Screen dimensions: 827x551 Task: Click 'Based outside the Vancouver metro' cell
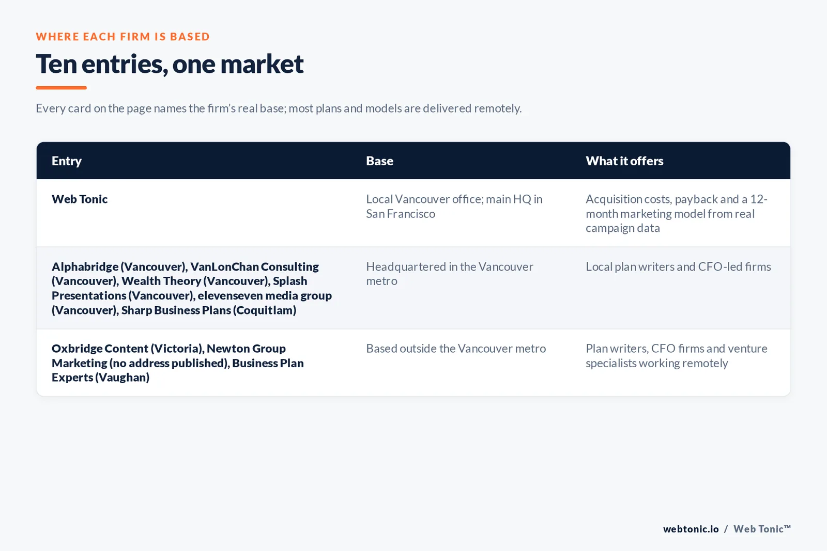tap(456, 349)
